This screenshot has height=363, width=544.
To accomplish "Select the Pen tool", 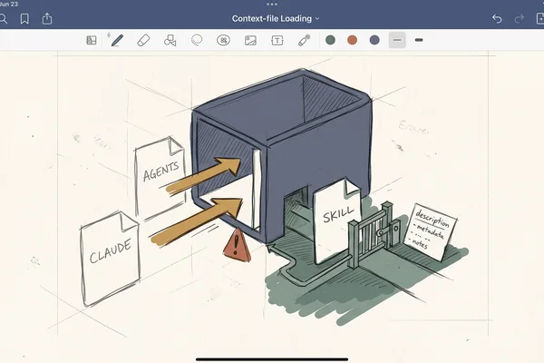I will click(116, 40).
